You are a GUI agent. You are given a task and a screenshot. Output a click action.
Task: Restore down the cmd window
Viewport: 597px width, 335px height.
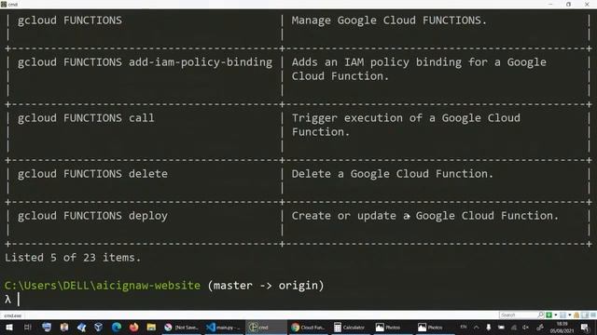pos(568,4)
